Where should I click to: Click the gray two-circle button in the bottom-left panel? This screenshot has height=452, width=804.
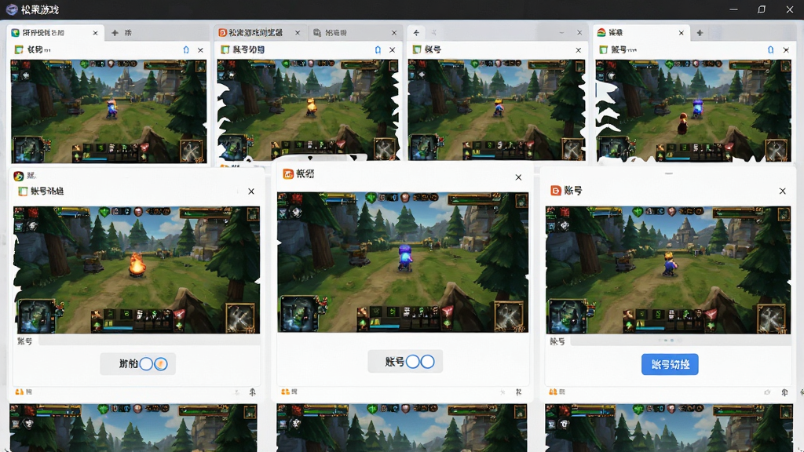point(138,364)
